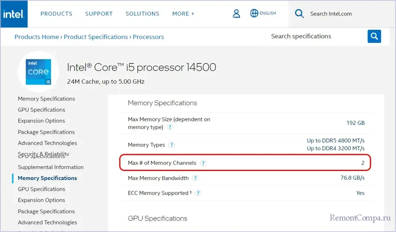Click the blue specifications search button
Screen dimensions: 396x232
(374, 36)
